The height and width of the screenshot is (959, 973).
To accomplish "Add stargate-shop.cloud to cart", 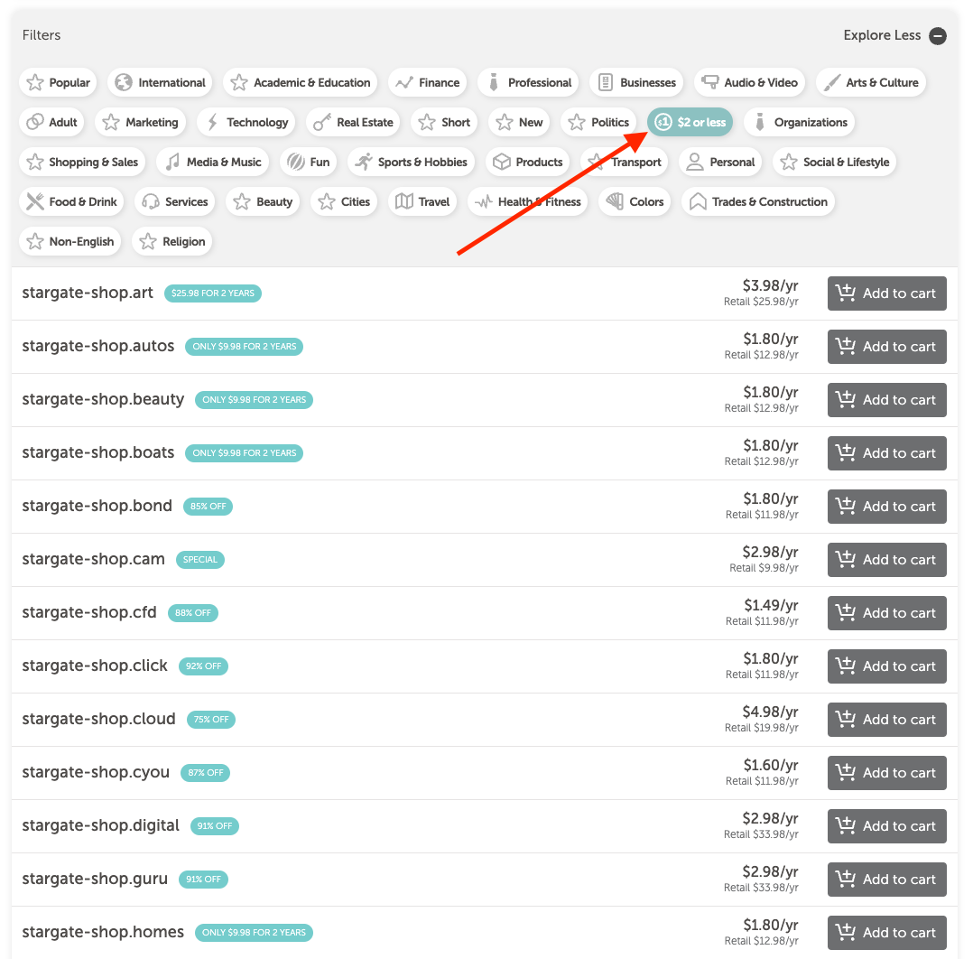I will click(886, 720).
